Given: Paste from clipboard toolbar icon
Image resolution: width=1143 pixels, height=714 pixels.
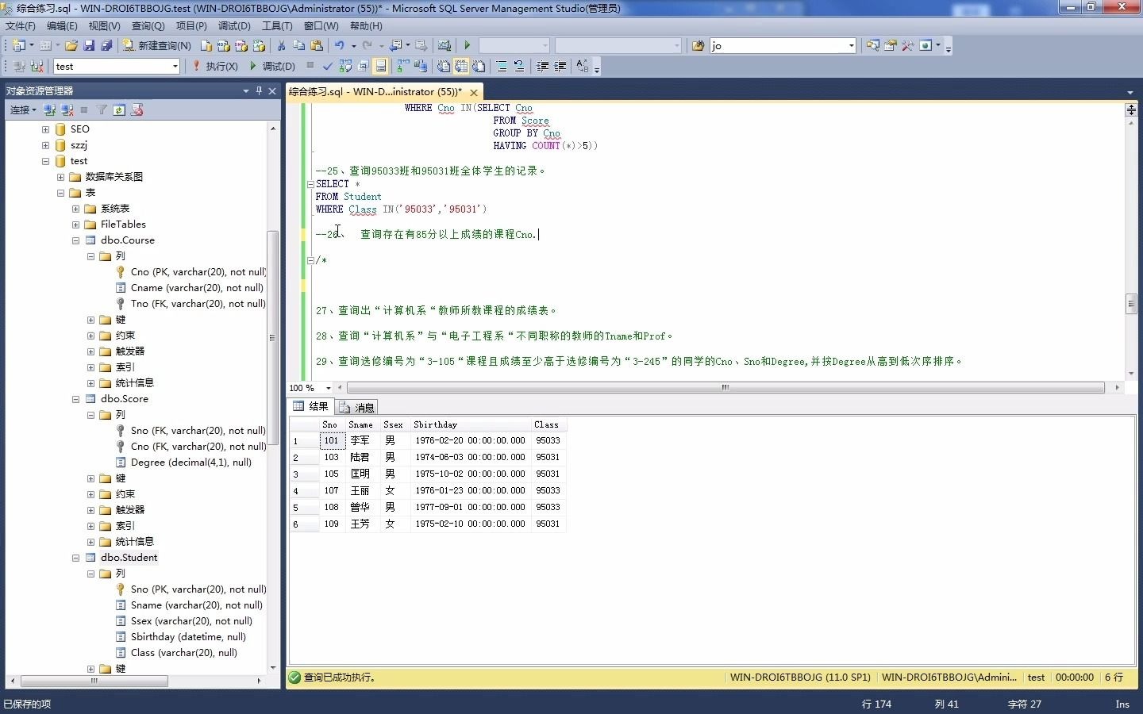Looking at the screenshot, I should (317, 46).
